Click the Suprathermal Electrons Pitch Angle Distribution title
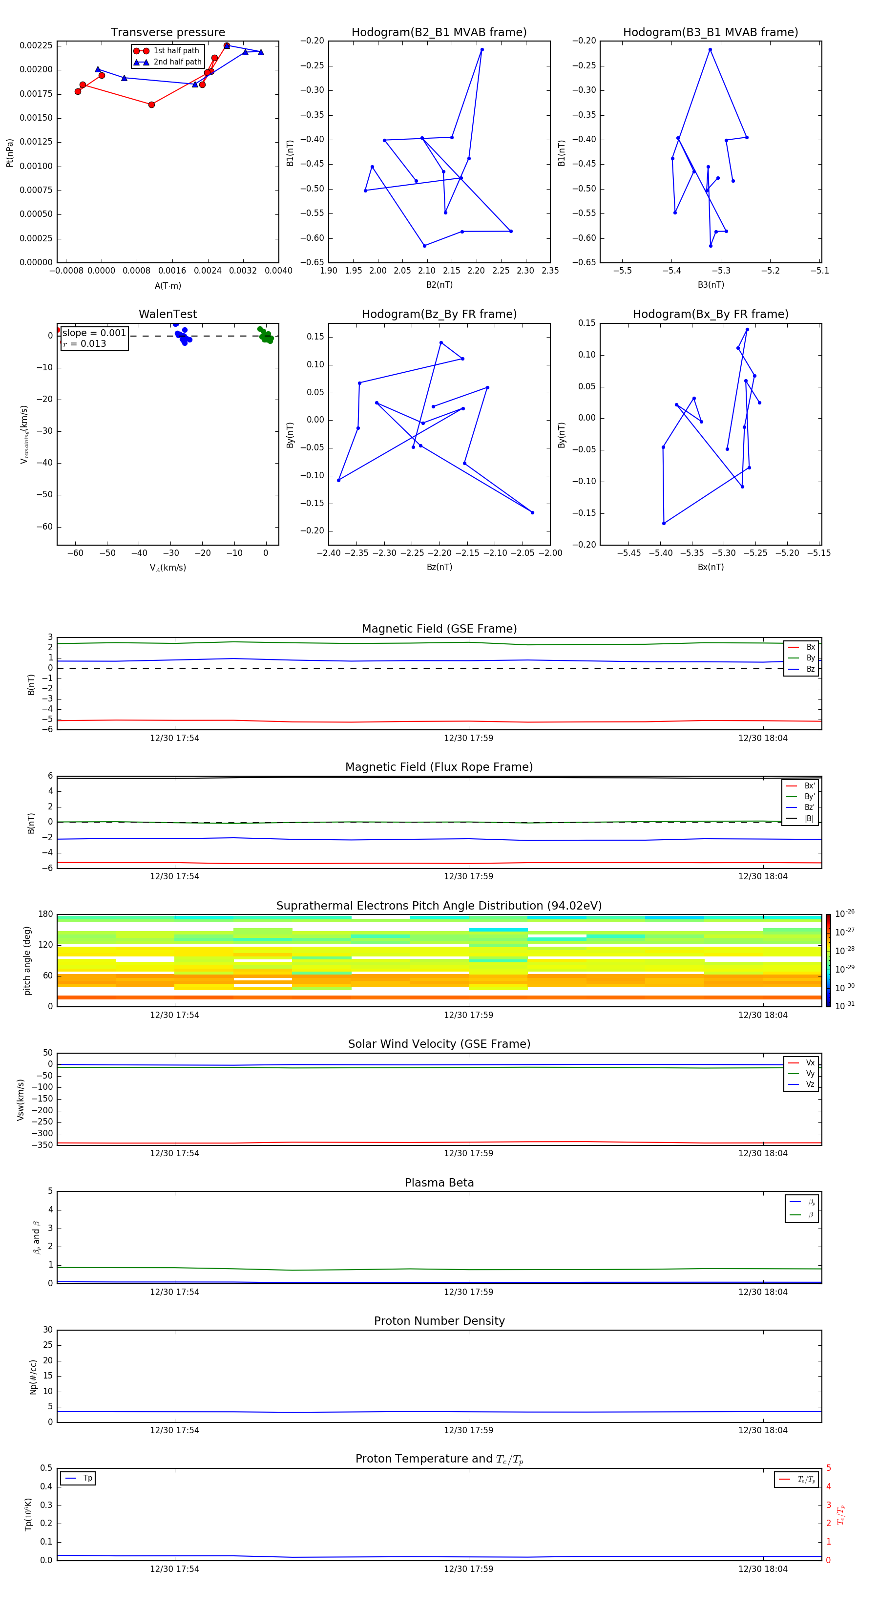Image resolution: width=879 pixels, height=1612 pixels. point(439,906)
